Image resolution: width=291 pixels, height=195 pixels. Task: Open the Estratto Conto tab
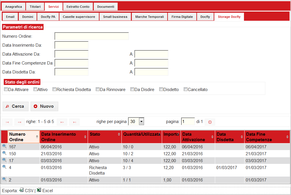click(78, 7)
